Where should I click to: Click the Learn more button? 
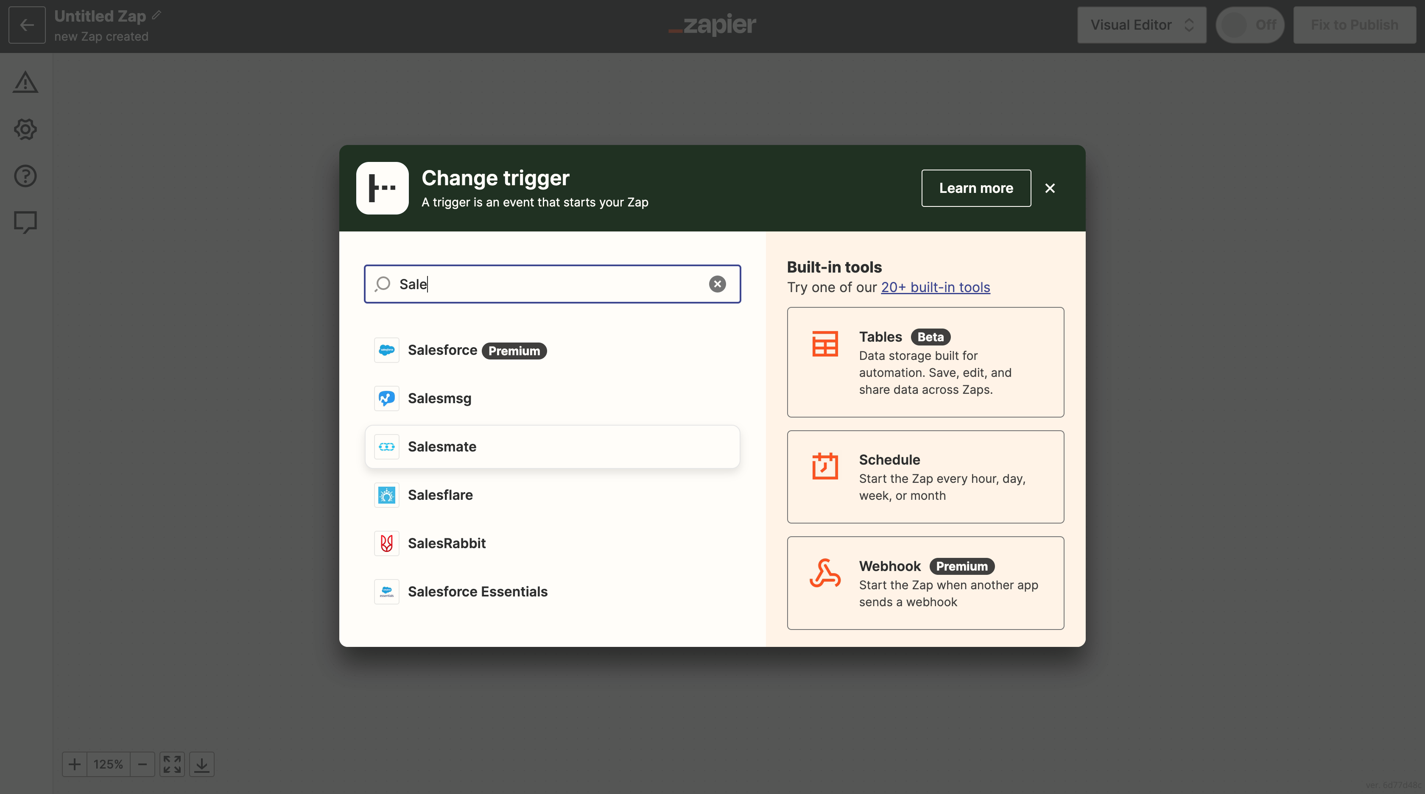[x=976, y=188]
